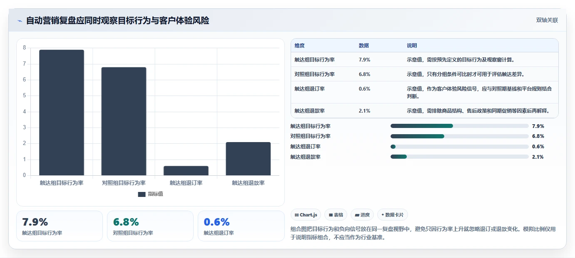Image resolution: width=575 pixels, height=258 pixels.
Task: Click the 对照组目标行为率 progress row label
Action: coord(311,136)
